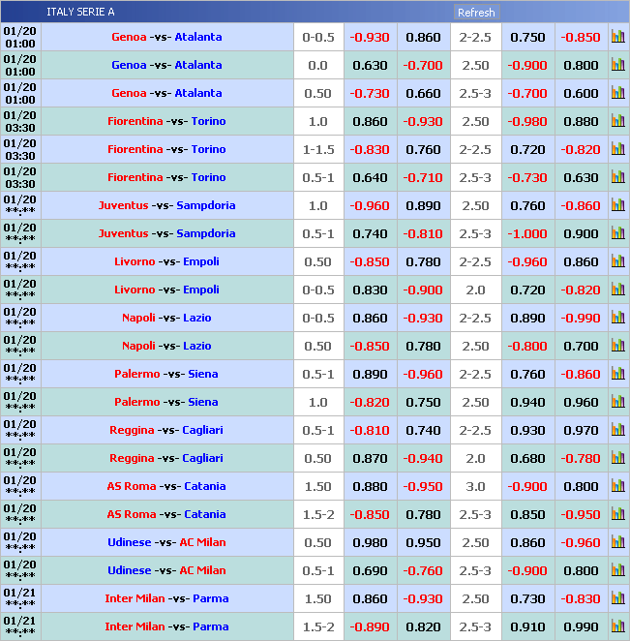This screenshot has width=630, height=641.
Task: Open chart icon for Genoa-Atalanta 0-0.5 handicap row
Action: [617, 37]
